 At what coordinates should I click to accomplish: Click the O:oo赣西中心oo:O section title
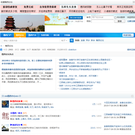point(11,96)
